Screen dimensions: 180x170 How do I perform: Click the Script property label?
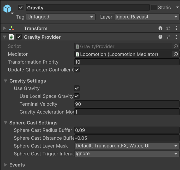14,46
